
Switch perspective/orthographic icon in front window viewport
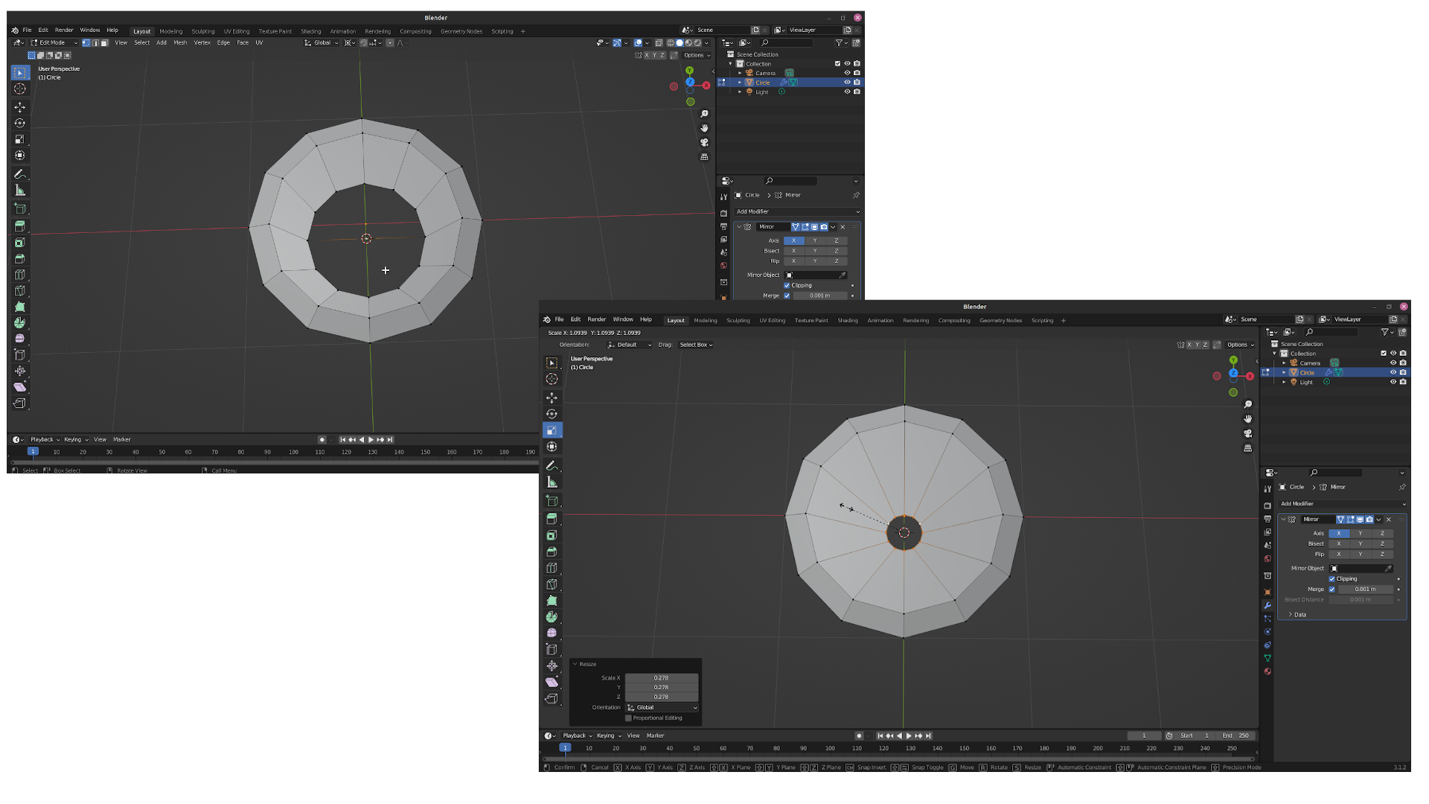click(x=1248, y=448)
